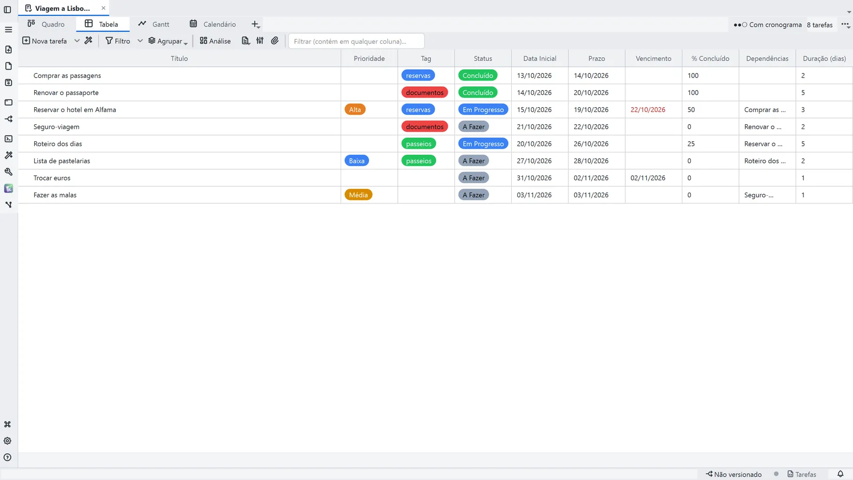853x480 pixels.
Task: Open the three-dots more options menu
Action: (846, 25)
